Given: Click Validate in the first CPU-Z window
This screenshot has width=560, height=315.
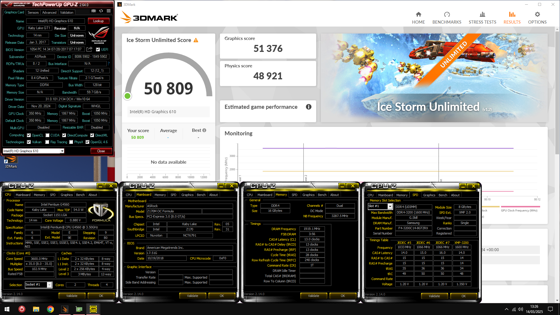Looking at the screenshot, I should click(72, 296).
